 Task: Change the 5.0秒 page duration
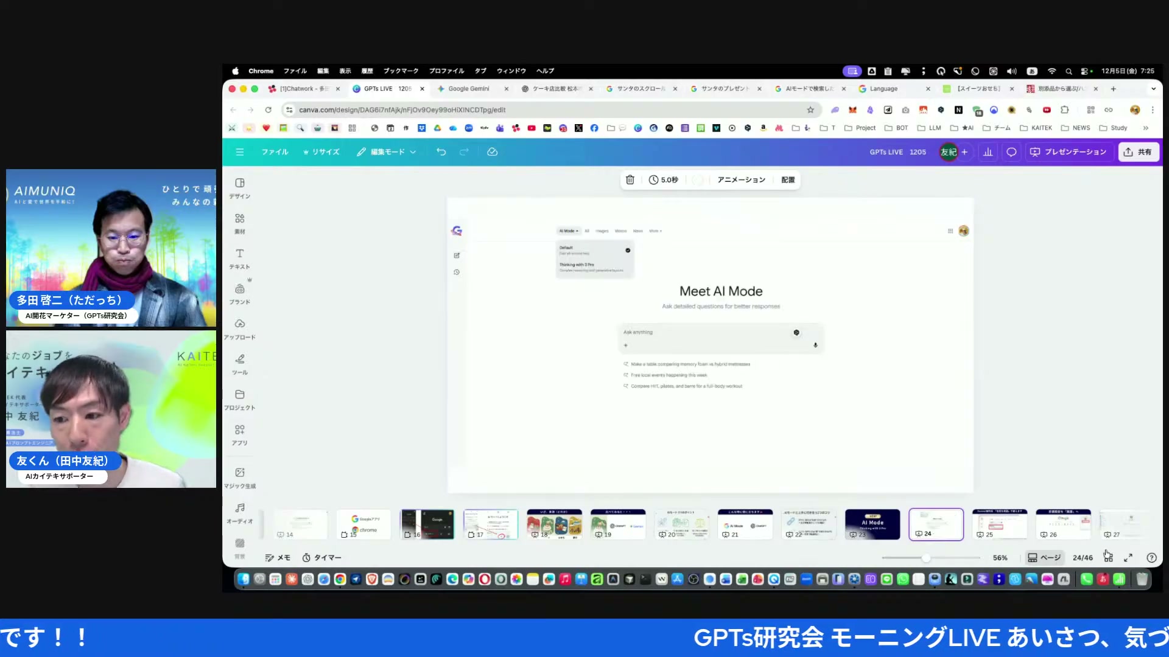pyautogui.click(x=664, y=180)
